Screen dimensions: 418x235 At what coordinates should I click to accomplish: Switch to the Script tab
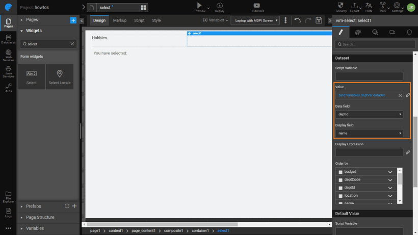pos(139,20)
